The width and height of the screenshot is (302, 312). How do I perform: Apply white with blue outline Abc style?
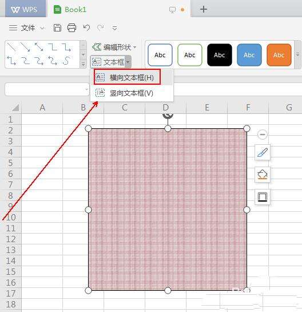coord(160,55)
